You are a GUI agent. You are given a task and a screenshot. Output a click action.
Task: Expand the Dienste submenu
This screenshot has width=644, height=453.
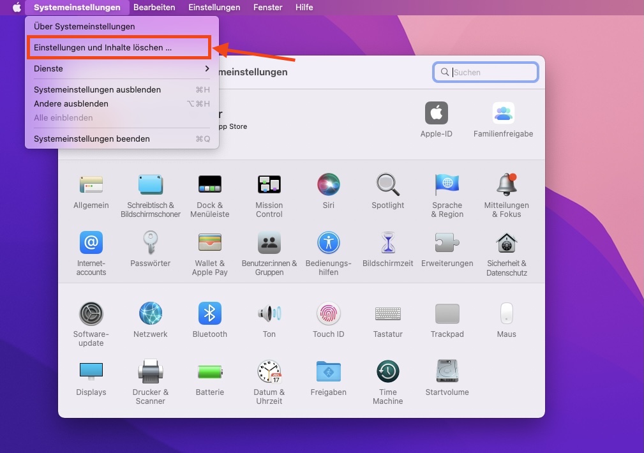point(121,68)
